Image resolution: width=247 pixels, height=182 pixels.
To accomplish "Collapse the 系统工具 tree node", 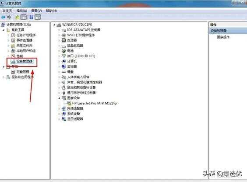I will 4,30.
